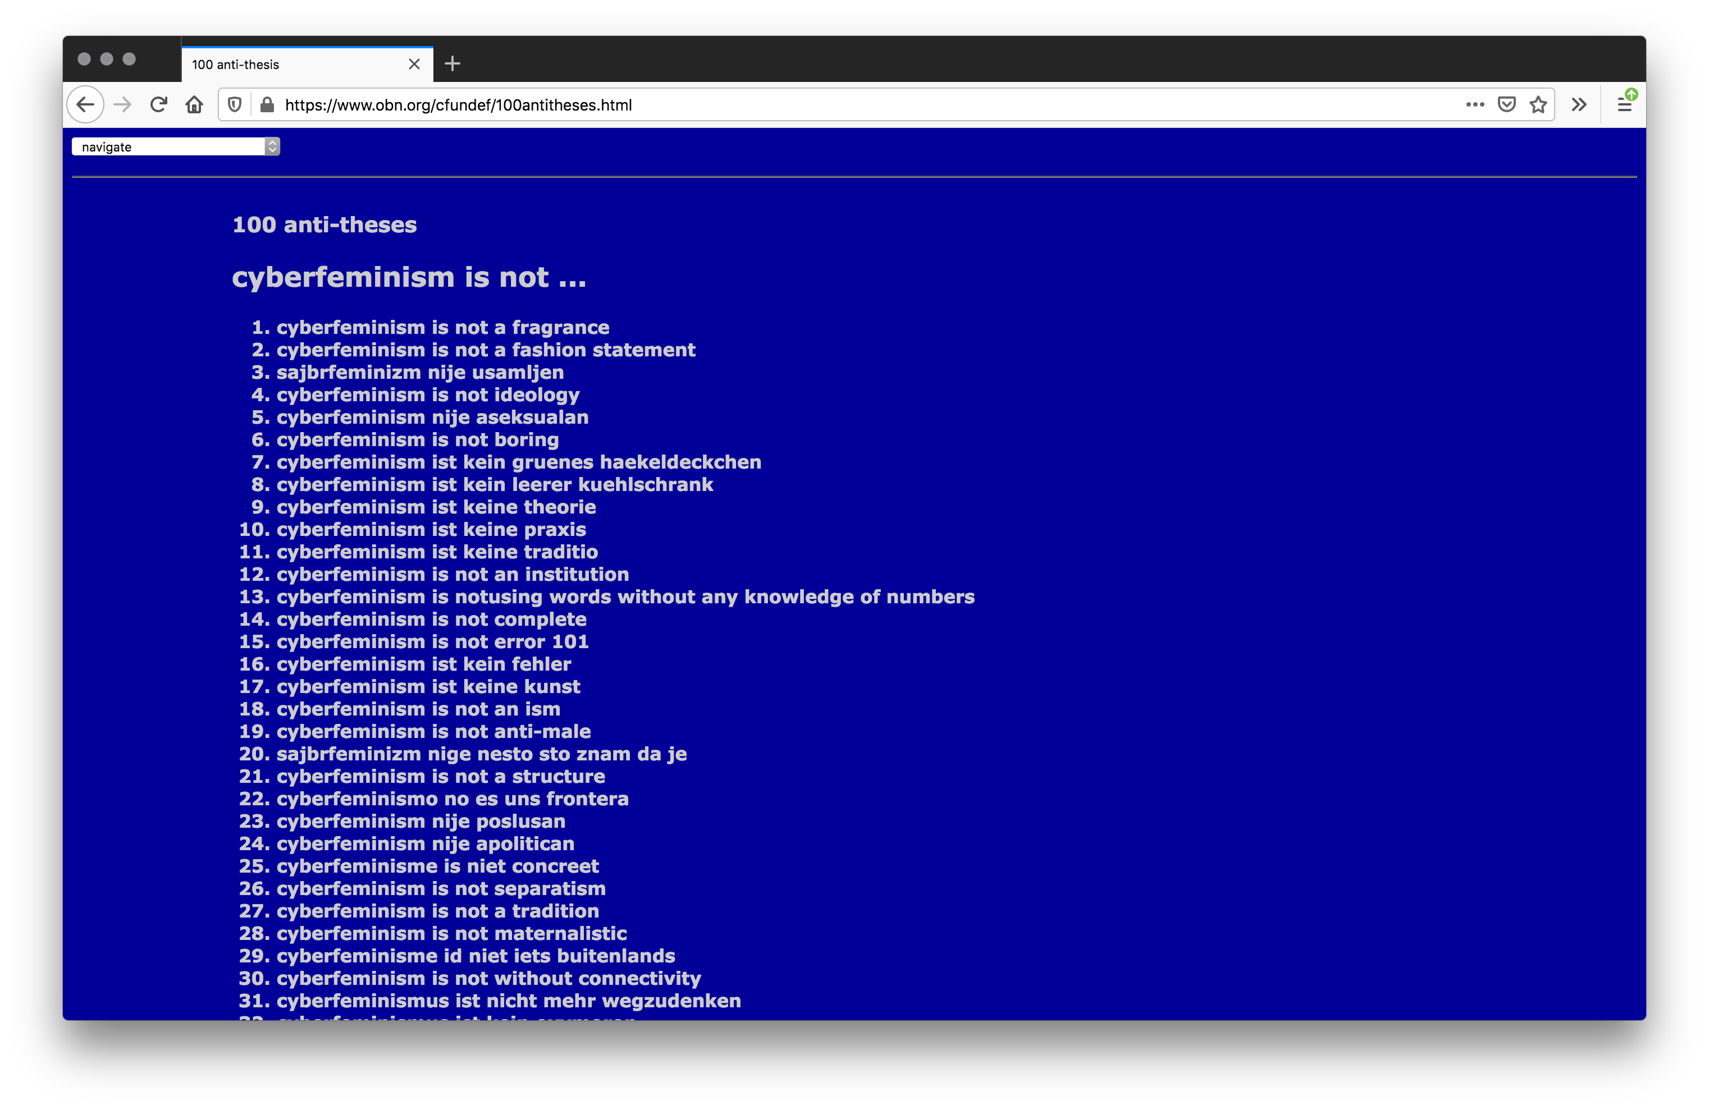This screenshot has height=1110, width=1709.
Task: Reload the current page
Action: pos(159,105)
